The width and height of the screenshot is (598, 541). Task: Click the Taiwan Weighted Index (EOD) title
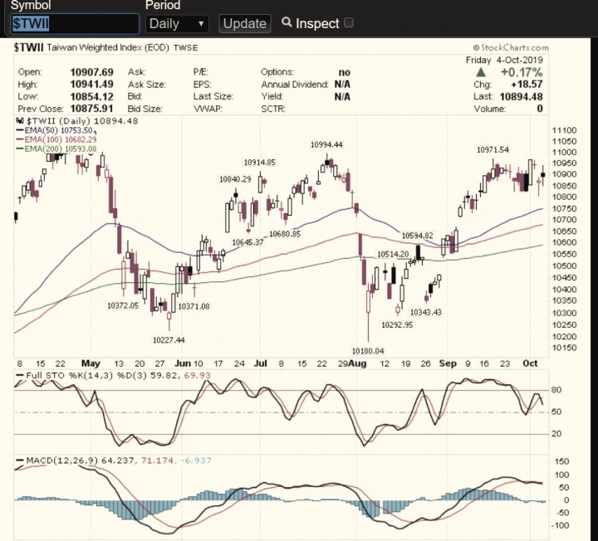click(x=108, y=47)
